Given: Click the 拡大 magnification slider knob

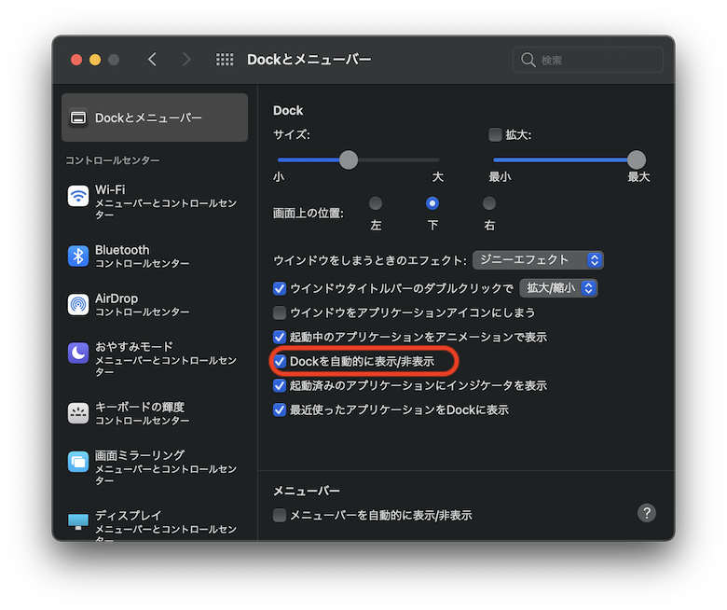Looking at the screenshot, I should [x=637, y=159].
